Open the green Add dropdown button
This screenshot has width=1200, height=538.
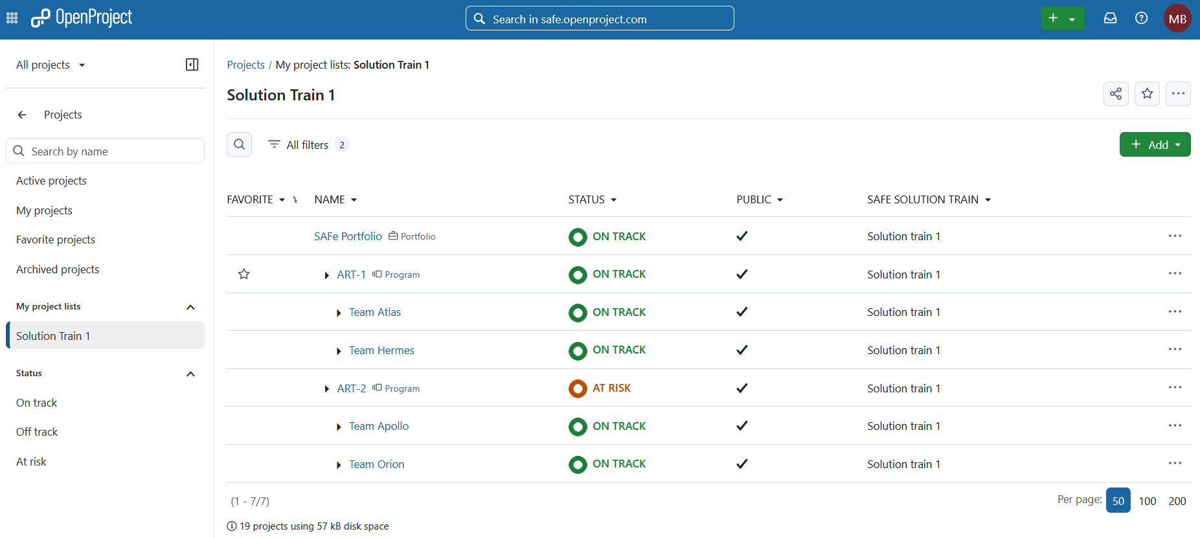(1155, 144)
